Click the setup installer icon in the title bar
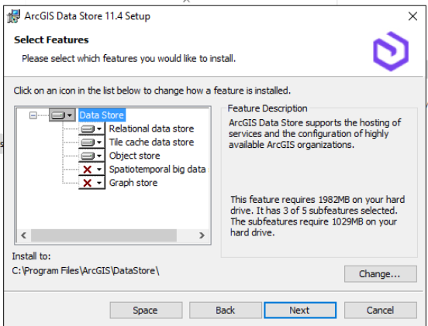Screen dimensions: 428x326 [14, 16]
